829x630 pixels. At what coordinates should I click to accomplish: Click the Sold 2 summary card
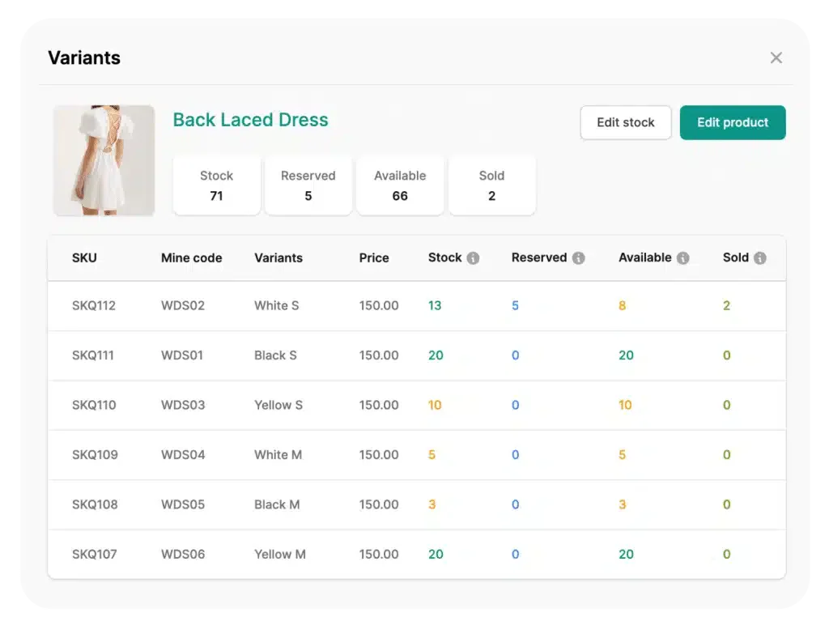click(x=491, y=185)
